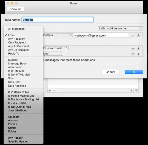
Task: Add action after the None row
Action: [138, 54]
